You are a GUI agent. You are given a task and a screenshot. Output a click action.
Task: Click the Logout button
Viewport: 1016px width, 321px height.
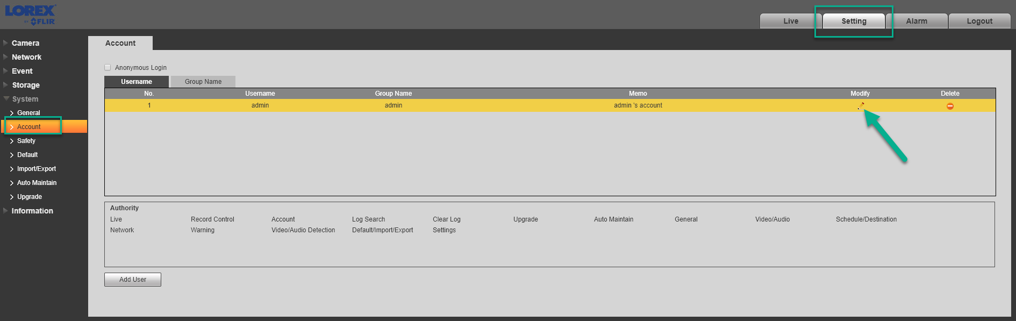click(x=979, y=21)
